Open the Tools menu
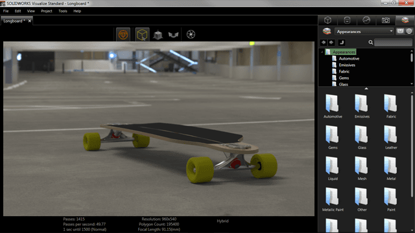The width and height of the screenshot is (415, 233). (63, 11)
